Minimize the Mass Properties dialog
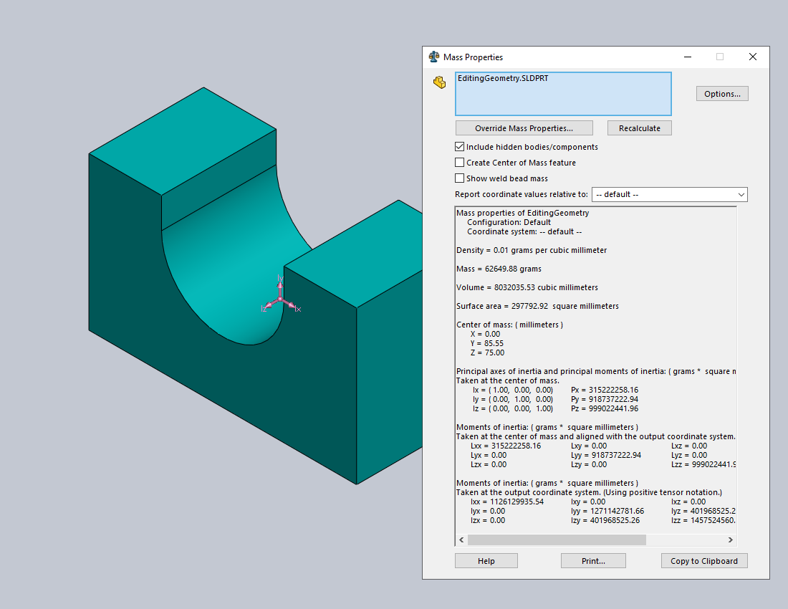The width and height of the screenshot is (788, 609). point(688,57)
